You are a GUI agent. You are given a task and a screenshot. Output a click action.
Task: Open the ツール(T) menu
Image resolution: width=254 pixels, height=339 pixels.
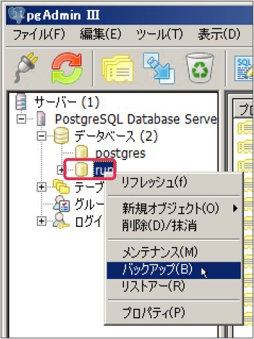click(x=159, y=35)
